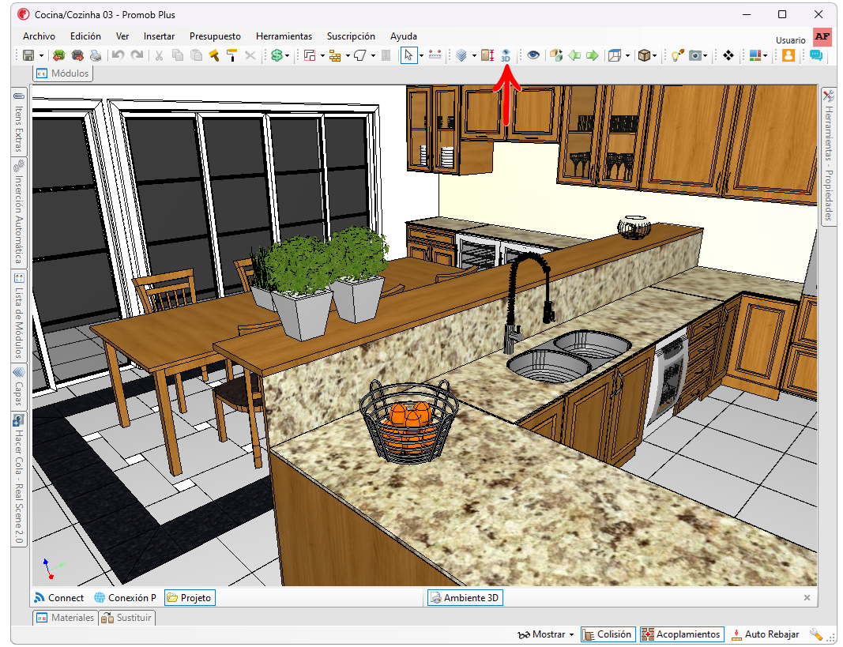Click the green dollar budget icon
The image size is (843, 647).
click(277, 55)
